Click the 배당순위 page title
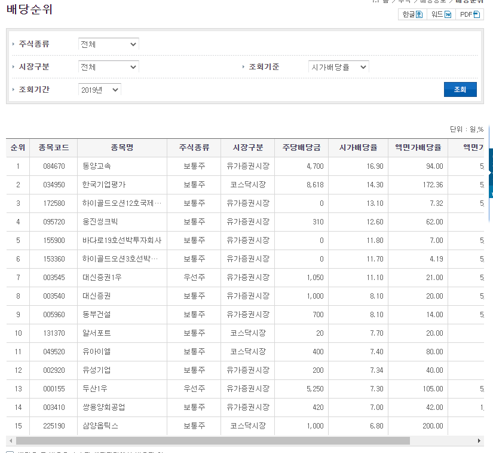This screenshot has height=453, width=493. click(x=29, y=10)
